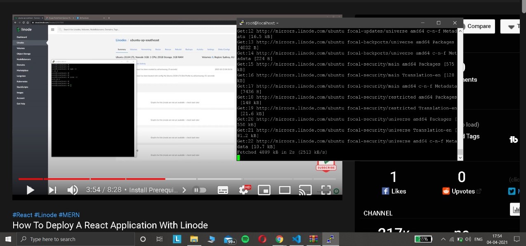
Task: Open the Upvotes external link icon
Action: click(x=479, y=191)
